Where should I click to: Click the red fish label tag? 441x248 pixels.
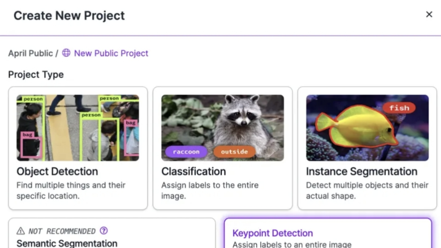(x=399, y=108)
